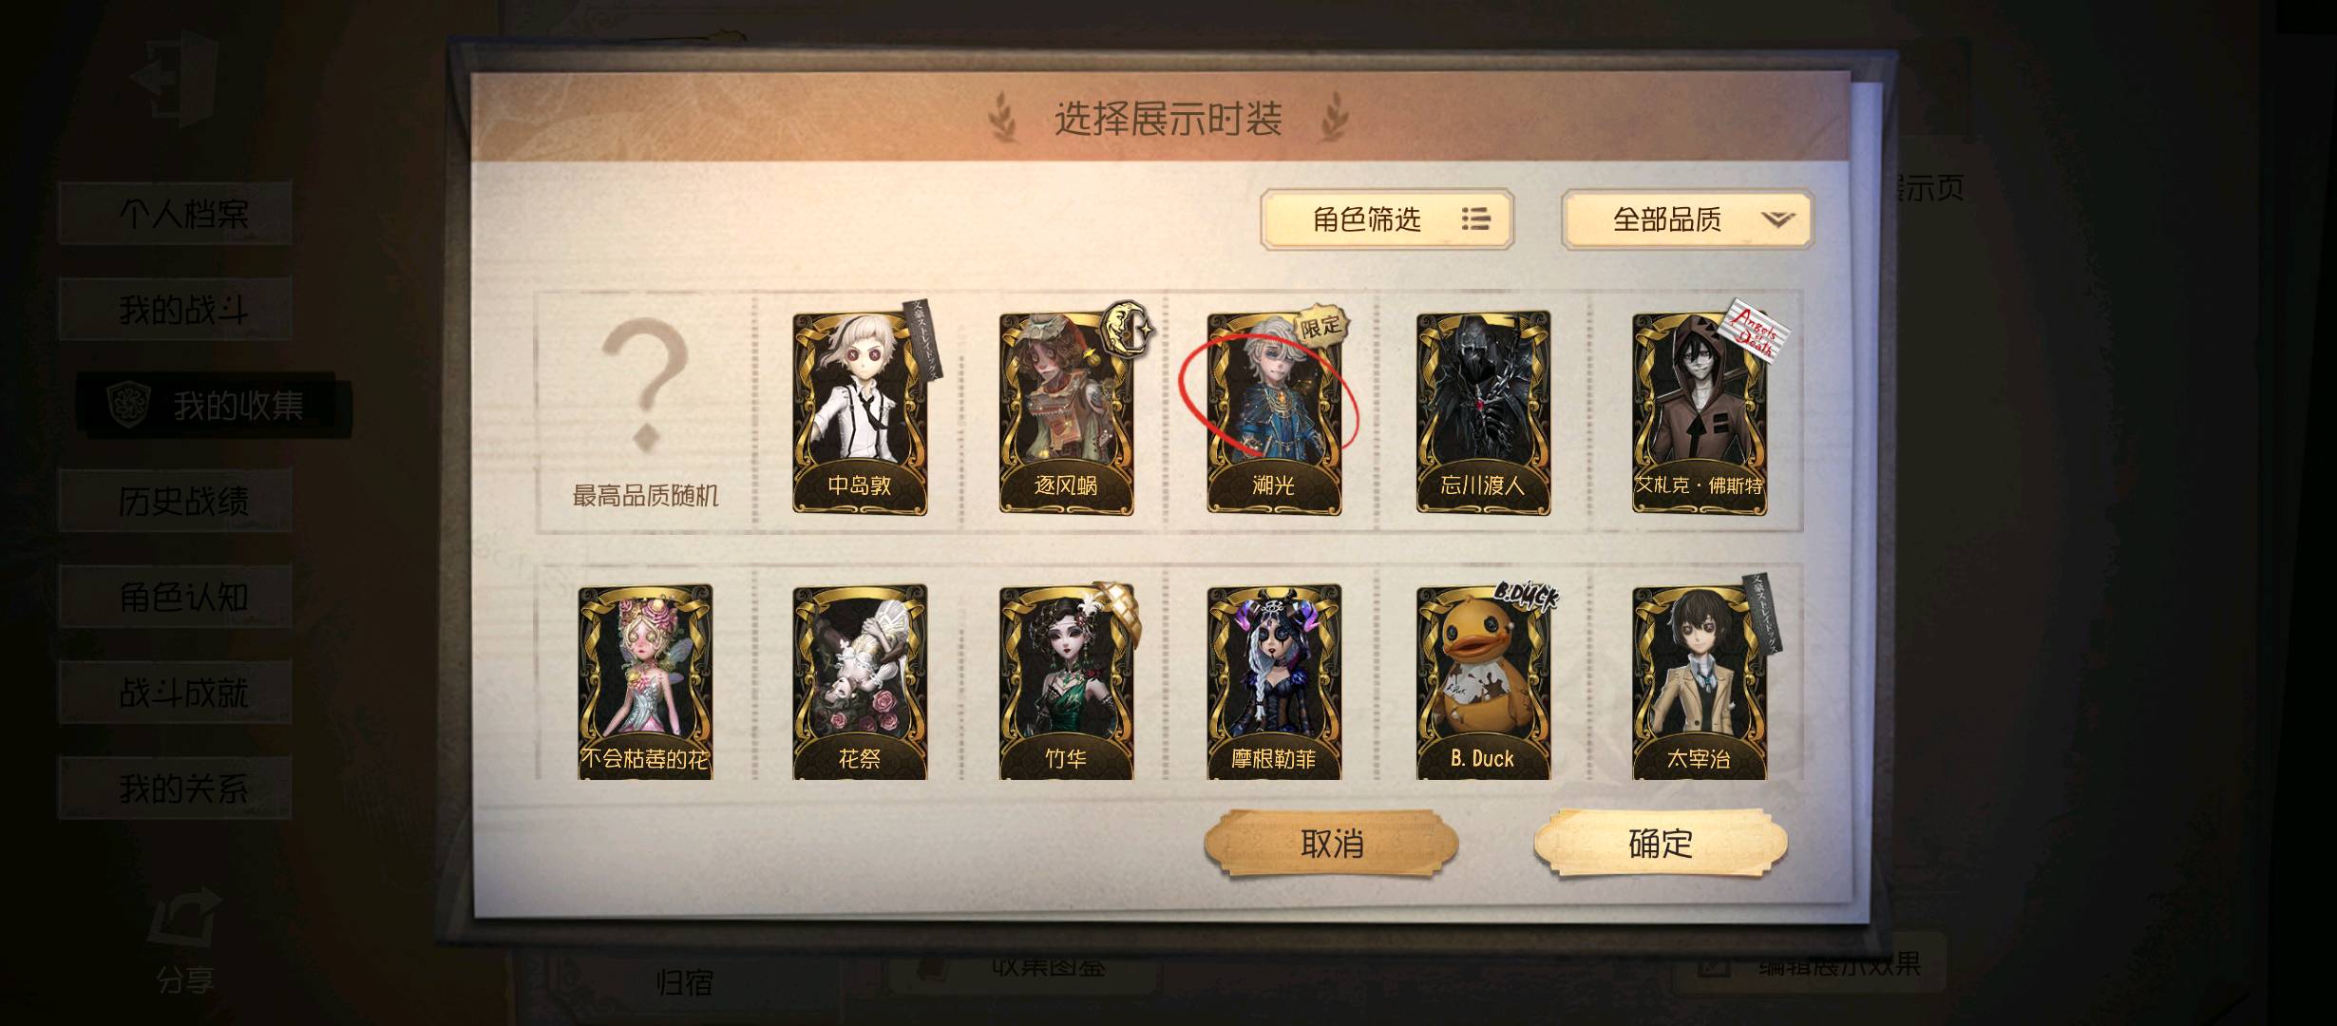Select the 中岛敦 costume card
The image size is (2337, 1026).
(860, 413)
